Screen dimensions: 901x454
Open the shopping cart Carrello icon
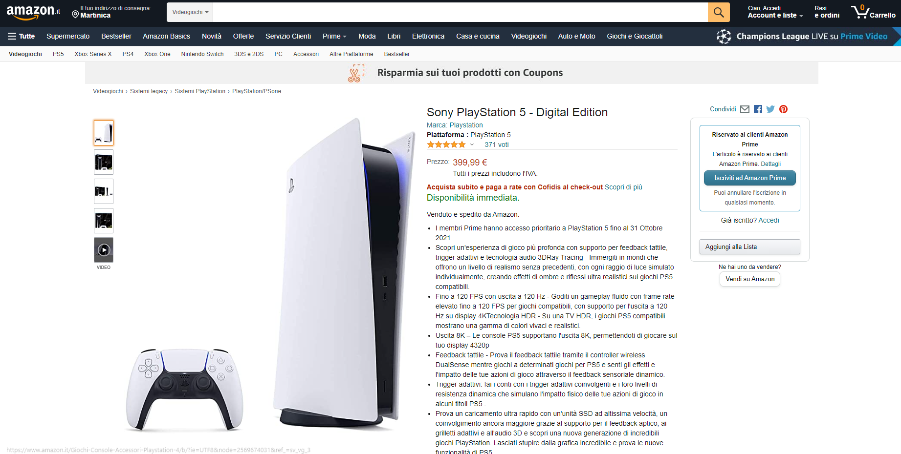873,12
